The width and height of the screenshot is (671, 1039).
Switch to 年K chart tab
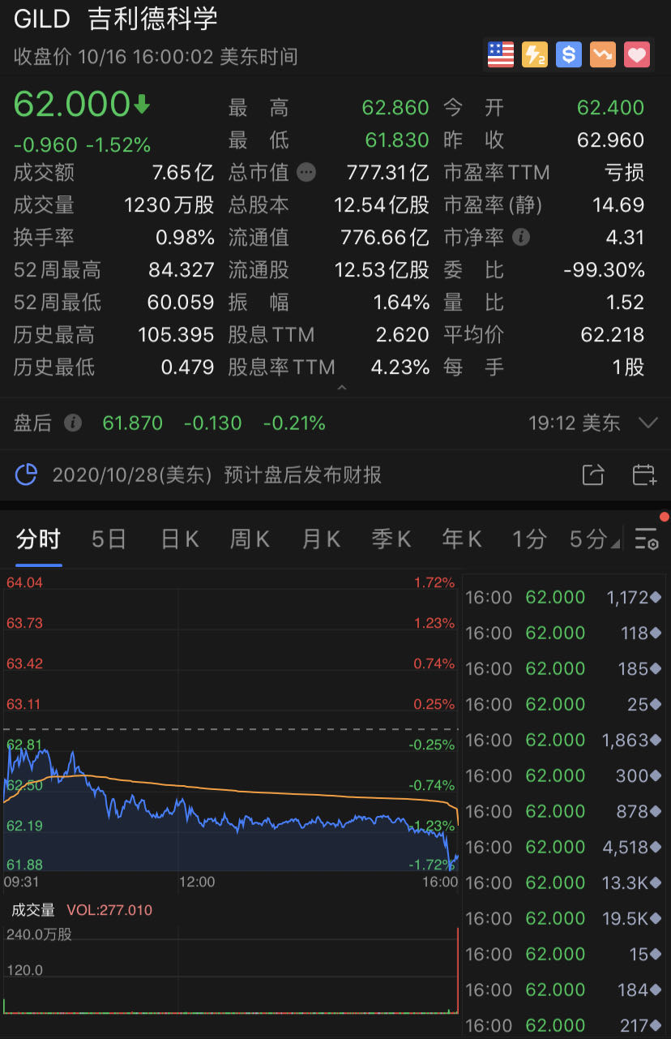[x=462, y=539]
